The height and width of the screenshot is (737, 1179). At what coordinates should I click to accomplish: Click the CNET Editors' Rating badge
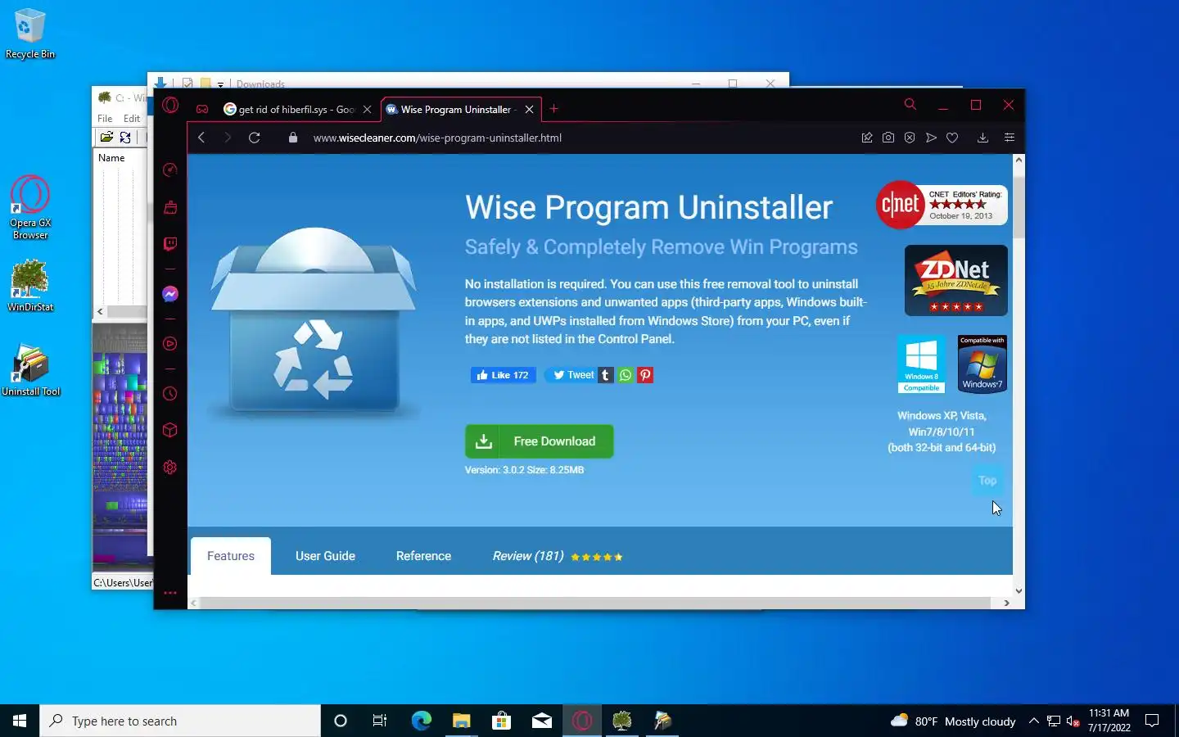click(x=942, y=205)
